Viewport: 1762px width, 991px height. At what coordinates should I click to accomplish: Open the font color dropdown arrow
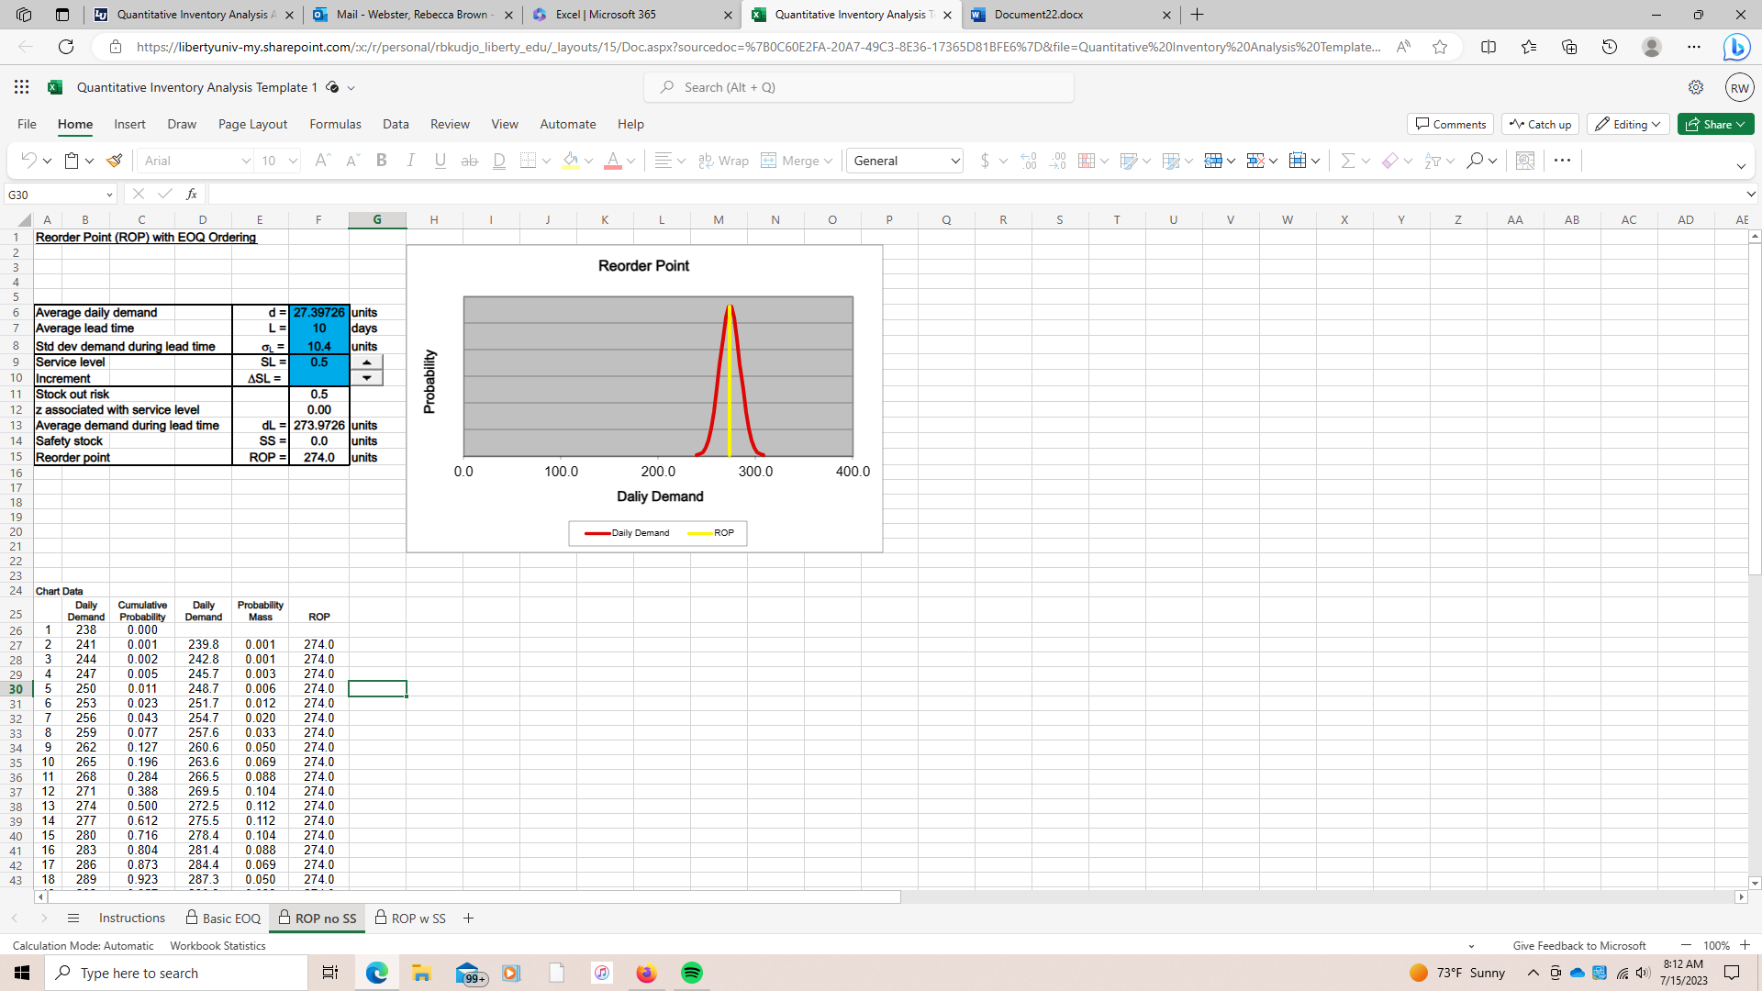tap(631, 161)
